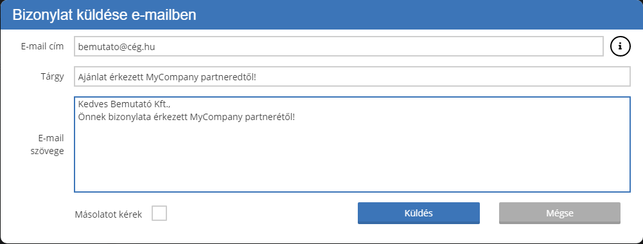Click the Másolatot kérek label text
Image resolution: width=643 pixels, height=244 pixels.
109,214
